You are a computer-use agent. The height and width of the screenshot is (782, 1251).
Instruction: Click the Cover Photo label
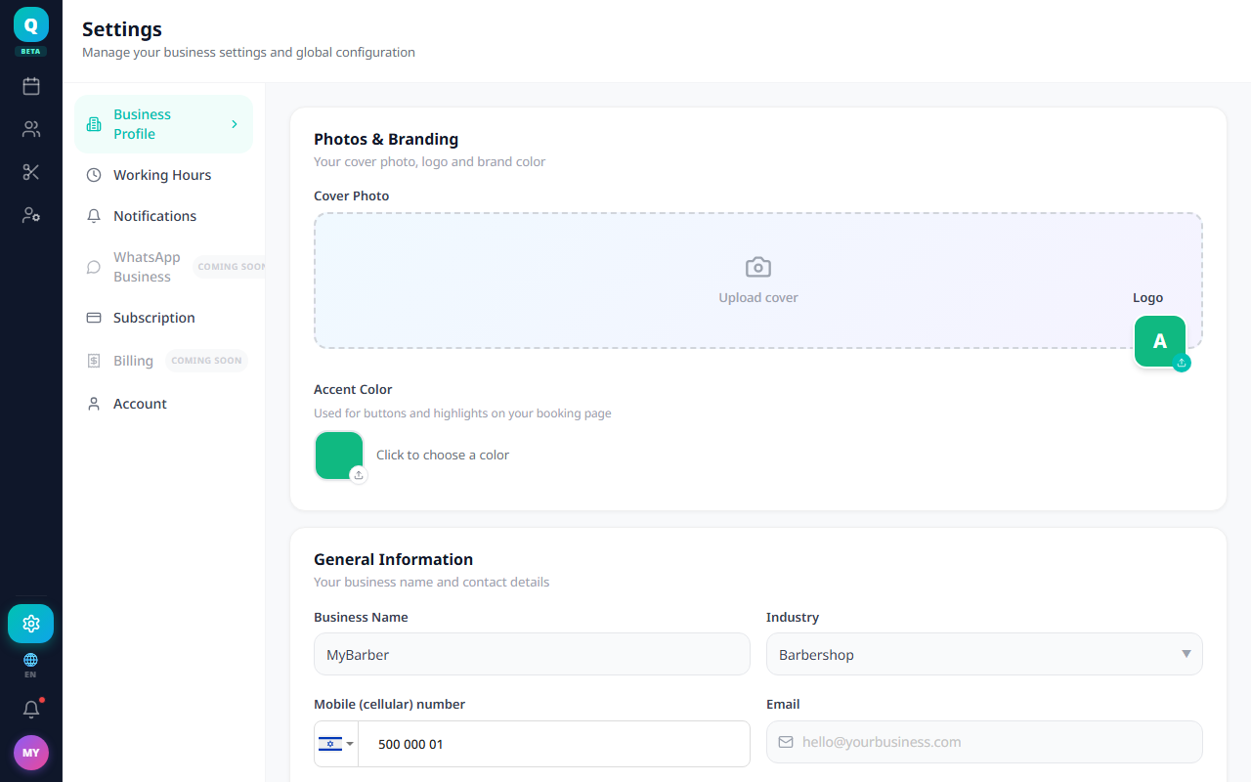point(352,195)
